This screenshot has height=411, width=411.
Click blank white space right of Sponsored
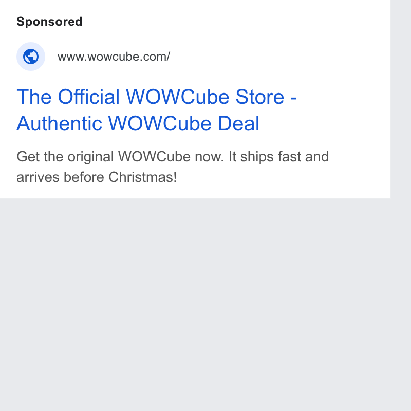[x=236, y=22]
